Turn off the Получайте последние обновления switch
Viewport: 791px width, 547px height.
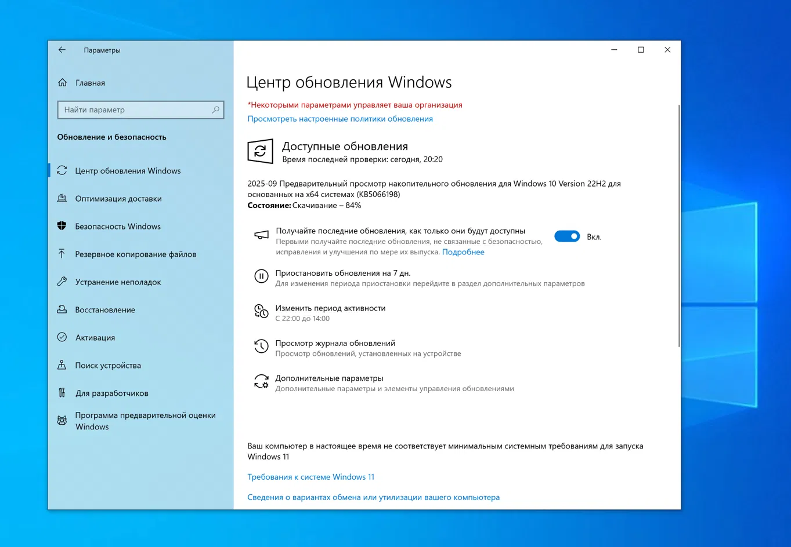(567, 236)
